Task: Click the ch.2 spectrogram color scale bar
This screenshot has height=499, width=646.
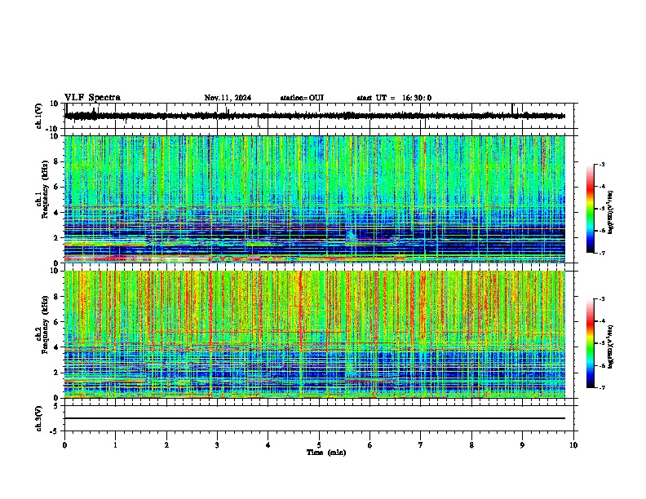Action: pos(590,343)
